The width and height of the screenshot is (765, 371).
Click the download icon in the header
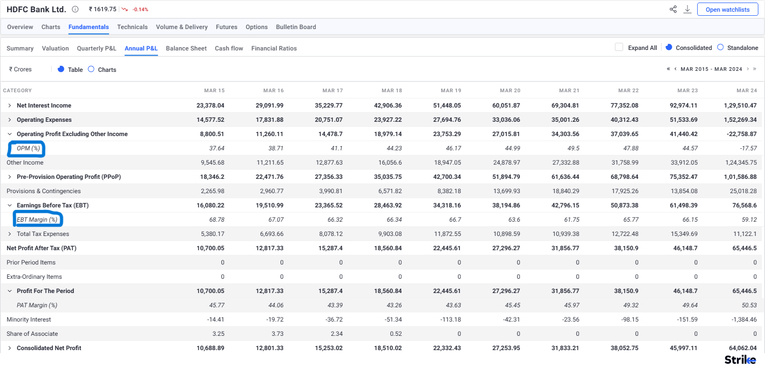coord(687,9)
